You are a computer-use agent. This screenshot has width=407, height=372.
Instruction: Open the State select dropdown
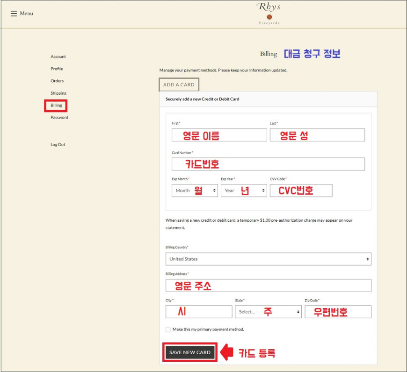269,312
